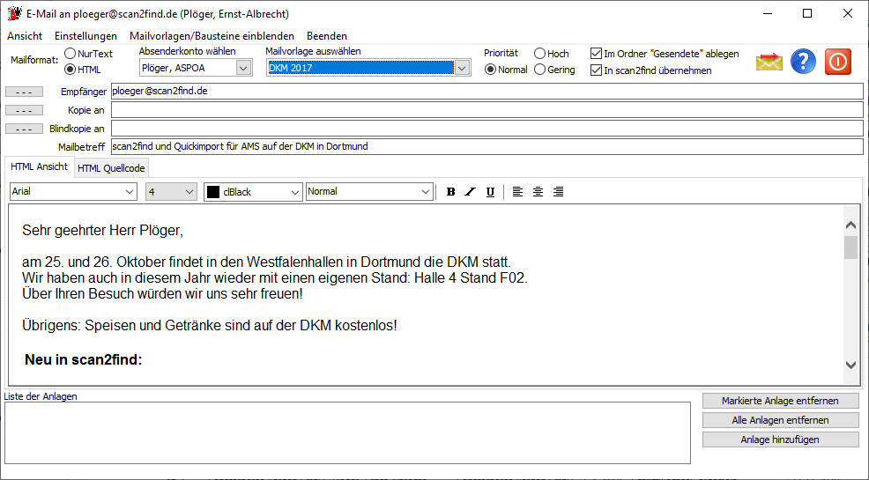Open the Arial font dropdown
This screenshot has width=869, height=480.
click(130, 191)
